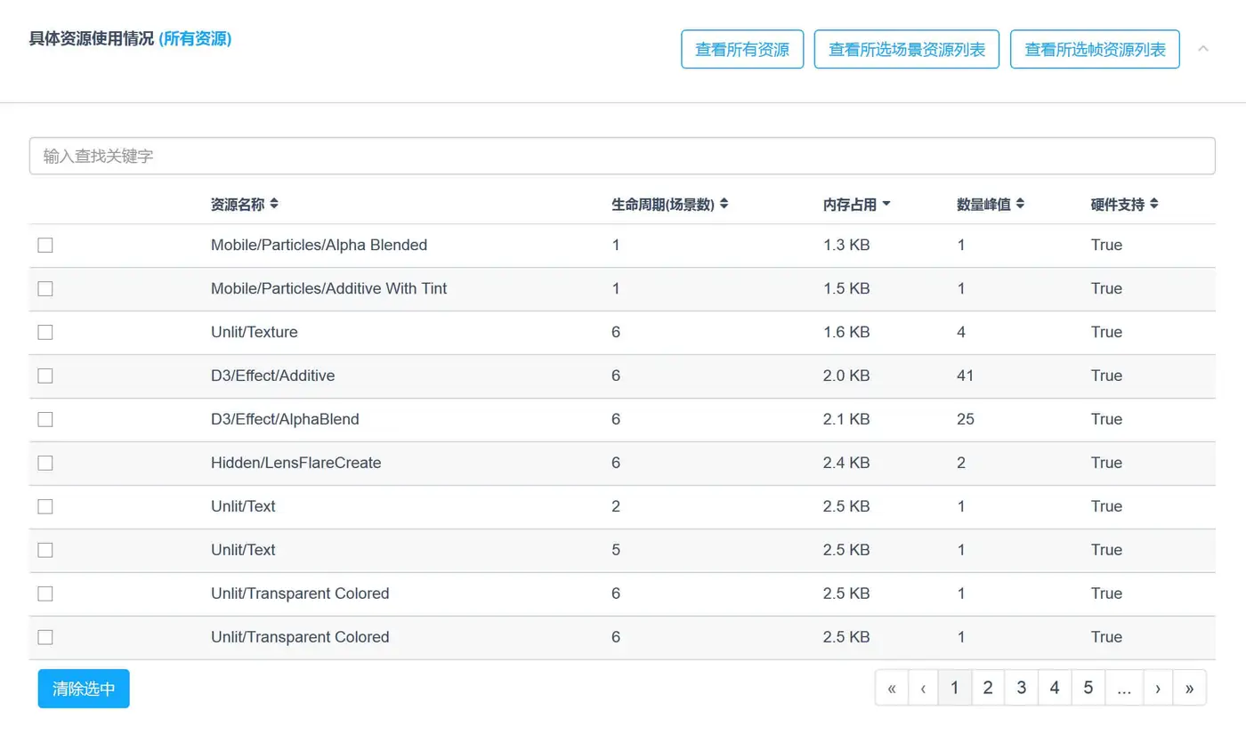Click the D3/Effect/Additive resource name

coord(272,376)
